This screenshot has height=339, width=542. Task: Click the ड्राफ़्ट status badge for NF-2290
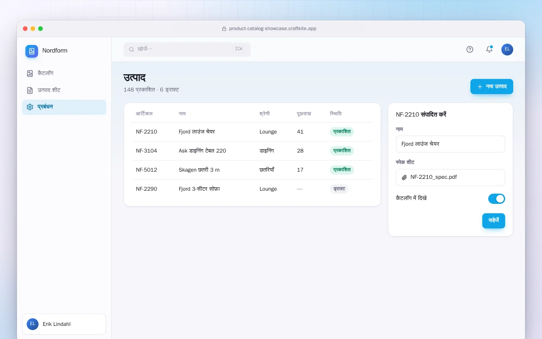pyautogui.click(x=339, y=189)
